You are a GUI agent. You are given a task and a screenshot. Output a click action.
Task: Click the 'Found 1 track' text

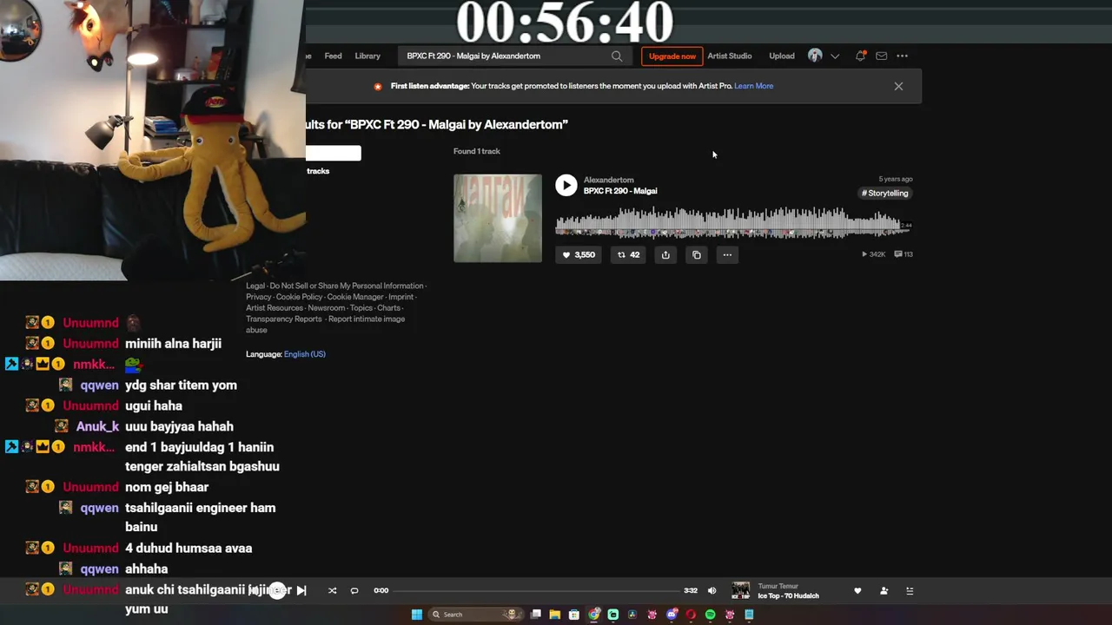[477, 151]
